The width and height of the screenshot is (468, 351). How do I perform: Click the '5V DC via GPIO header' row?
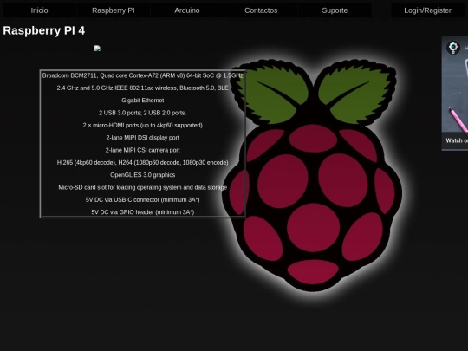[143, 212]
